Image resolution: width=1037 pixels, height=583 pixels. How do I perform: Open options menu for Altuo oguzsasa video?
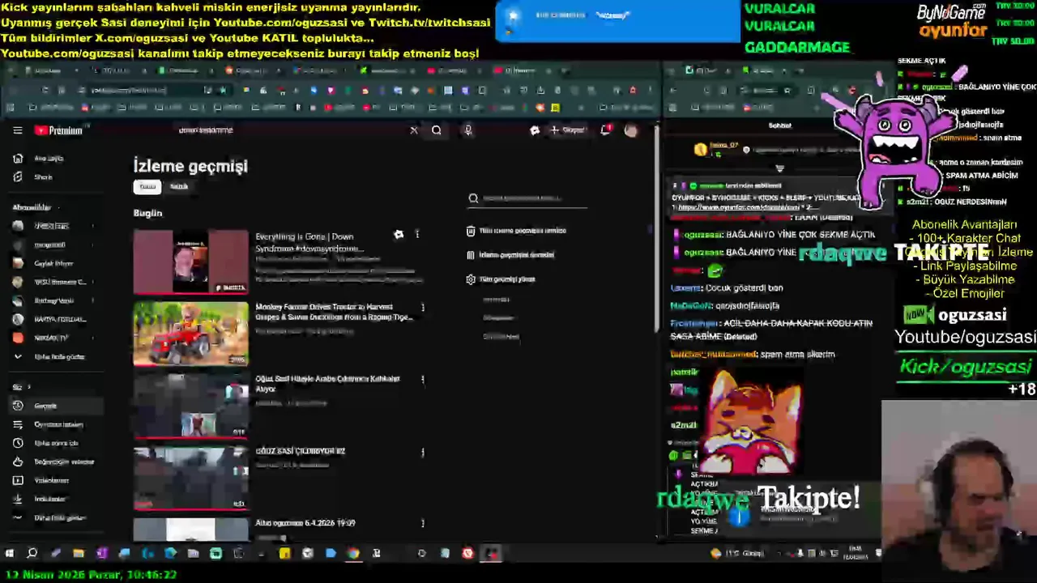(422, 524)
